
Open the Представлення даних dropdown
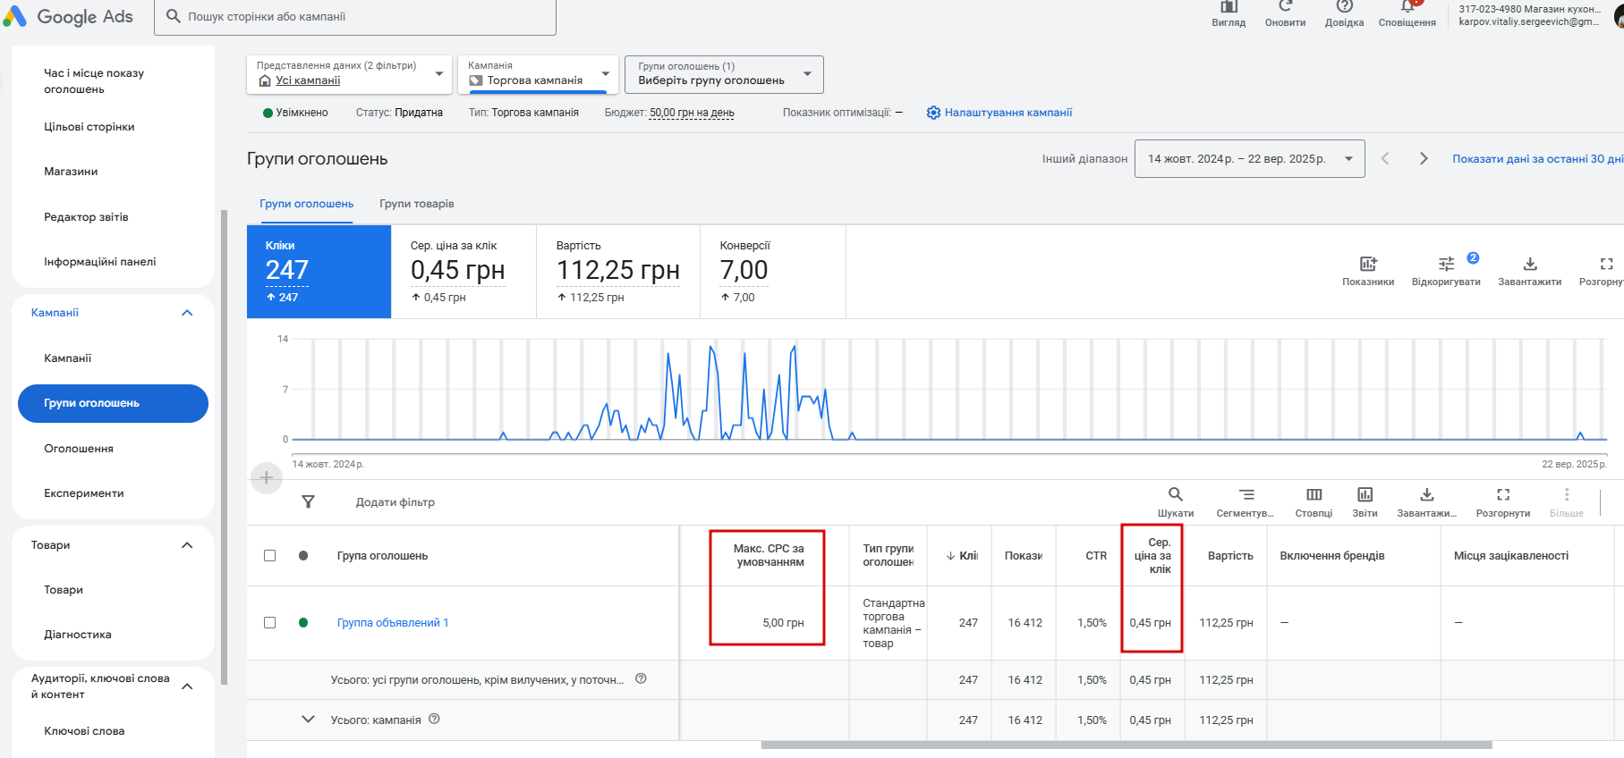(349, 74)
